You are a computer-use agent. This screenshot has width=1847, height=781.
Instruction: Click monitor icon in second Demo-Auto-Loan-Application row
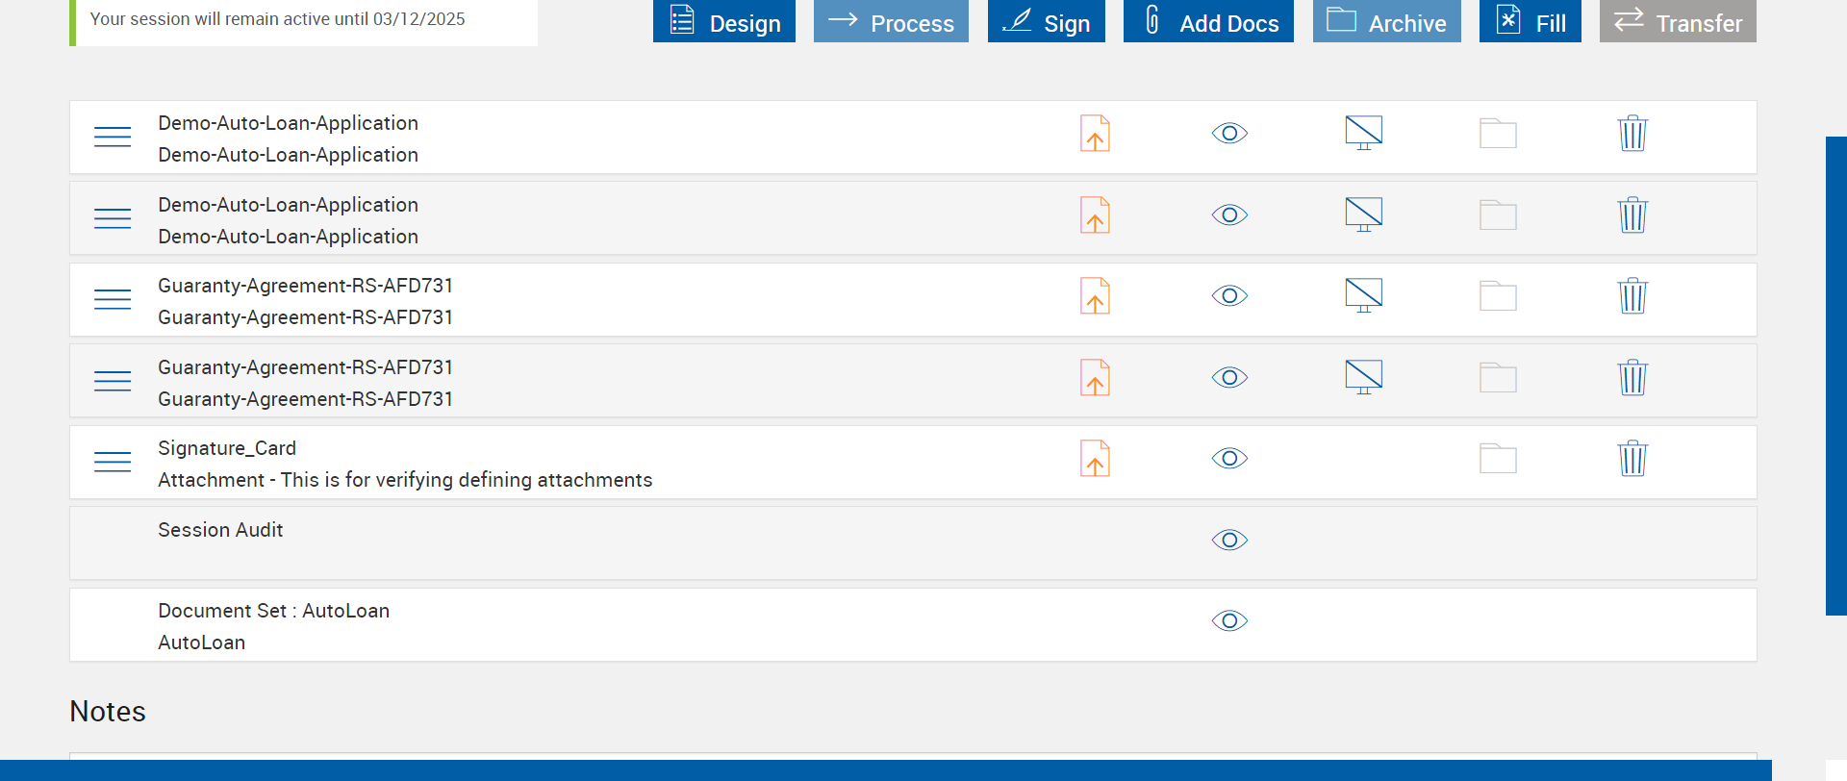pos(1364,214)
